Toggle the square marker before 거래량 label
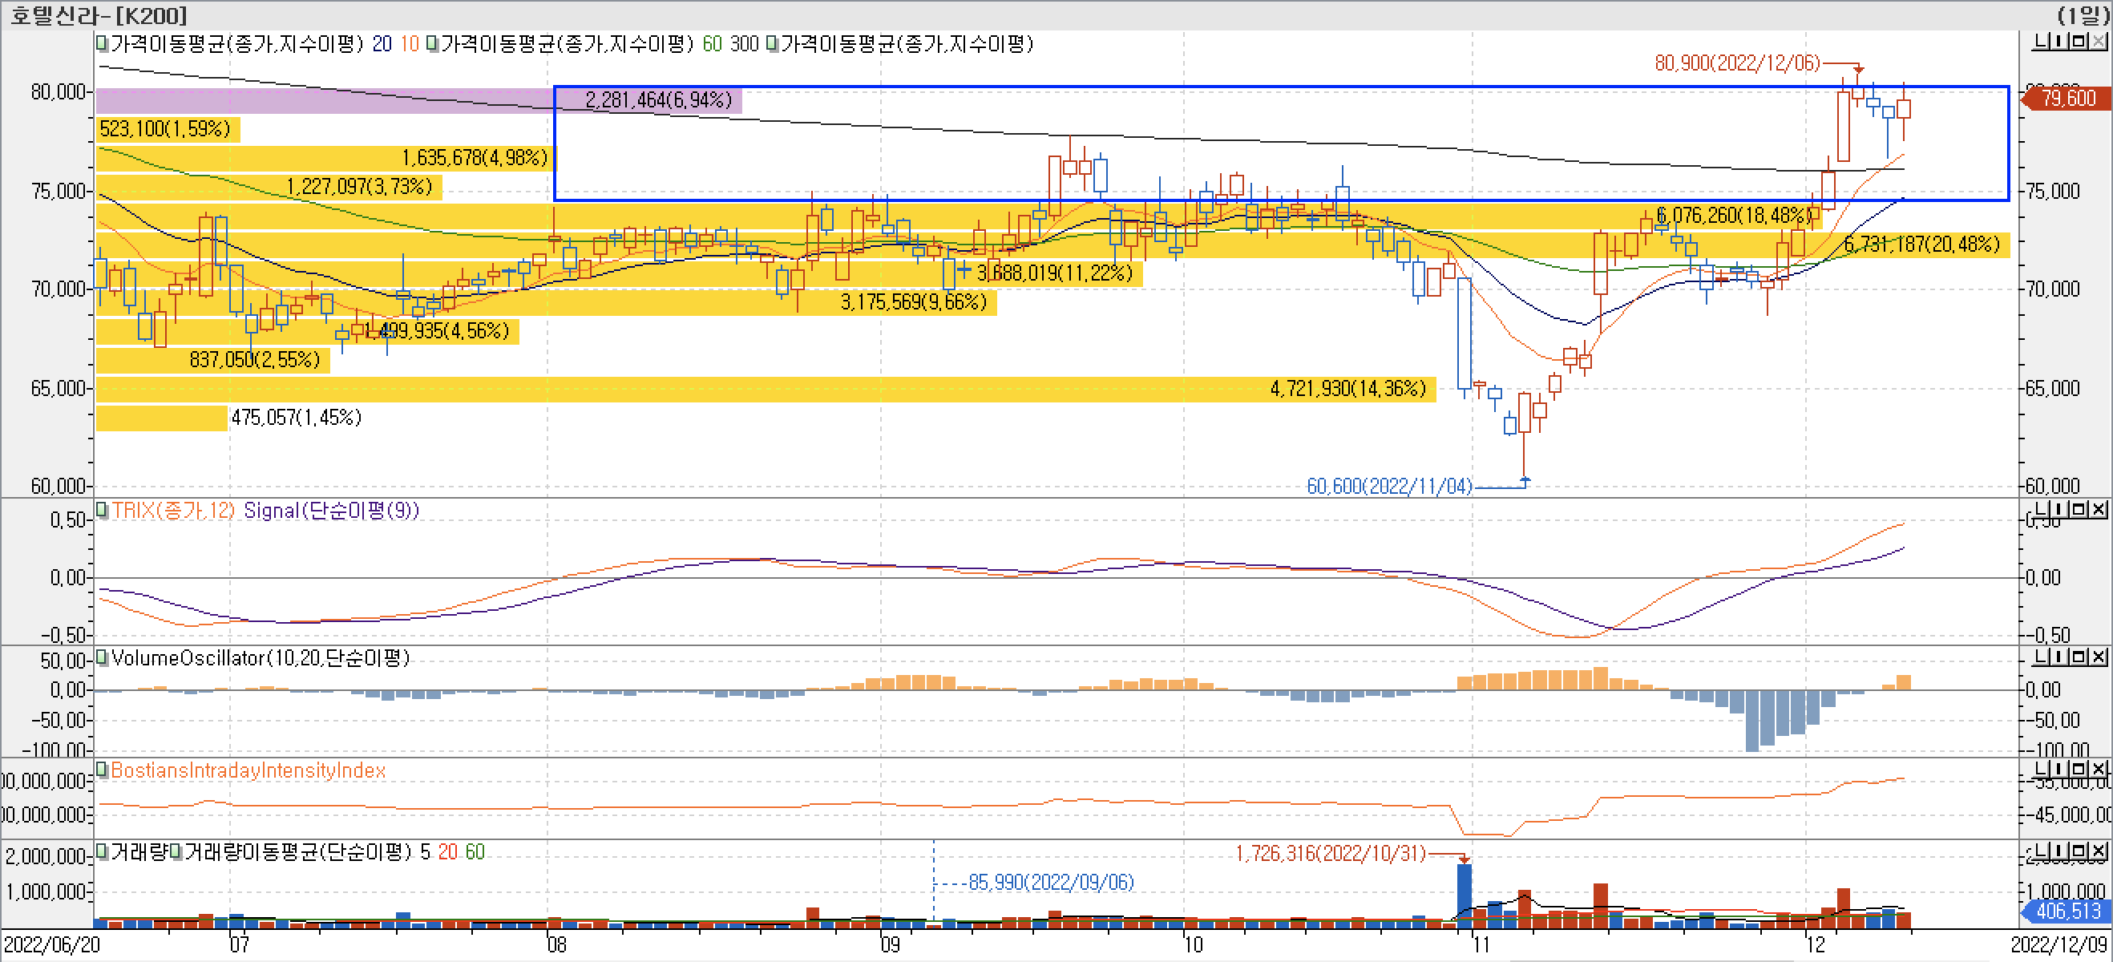Screen dimensions: 2113x962 pyautogui.click(x=102, y=851)
